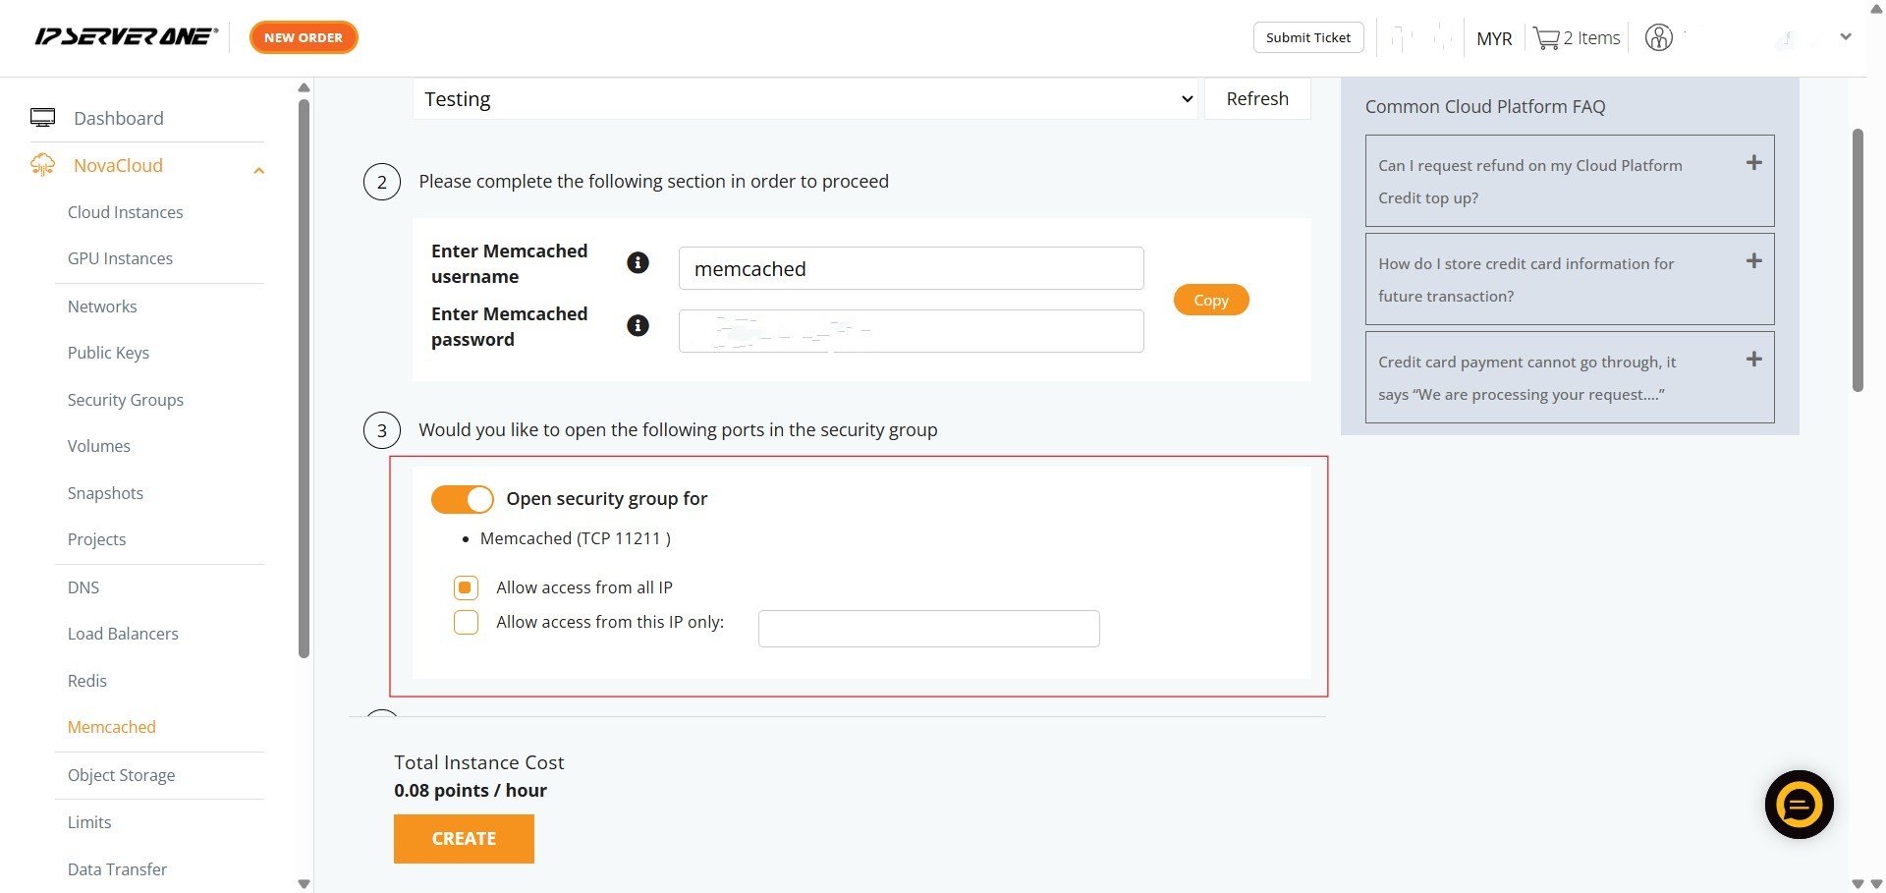This screenshot has width=1886, height=893.
Task: Open the Testing project dropdown
Action: click(804, 99)
